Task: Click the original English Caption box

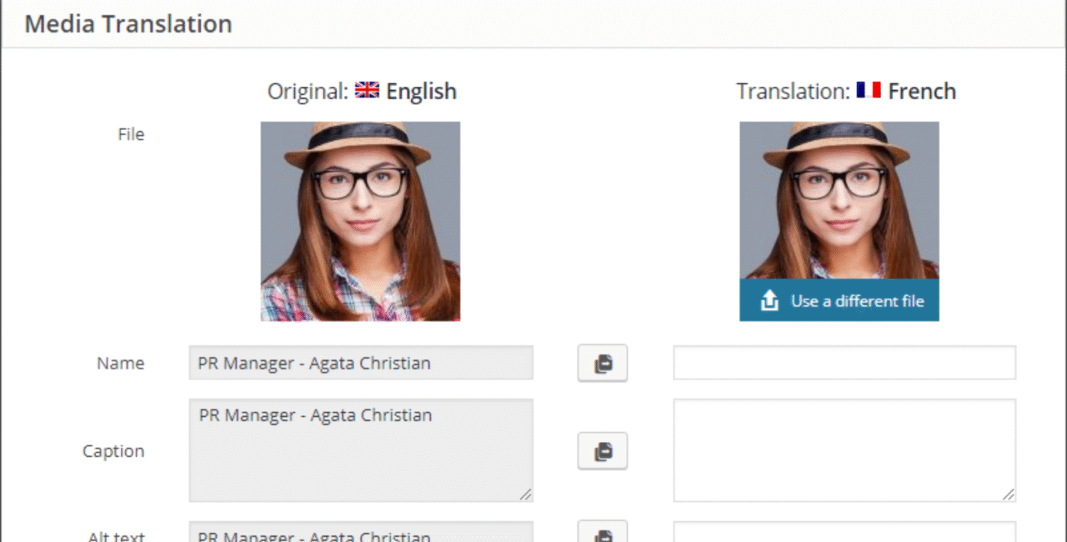Action: (361, 450)
